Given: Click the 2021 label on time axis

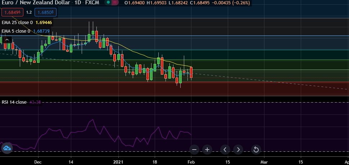Looking at the screenshot, I should click(118, 162).
